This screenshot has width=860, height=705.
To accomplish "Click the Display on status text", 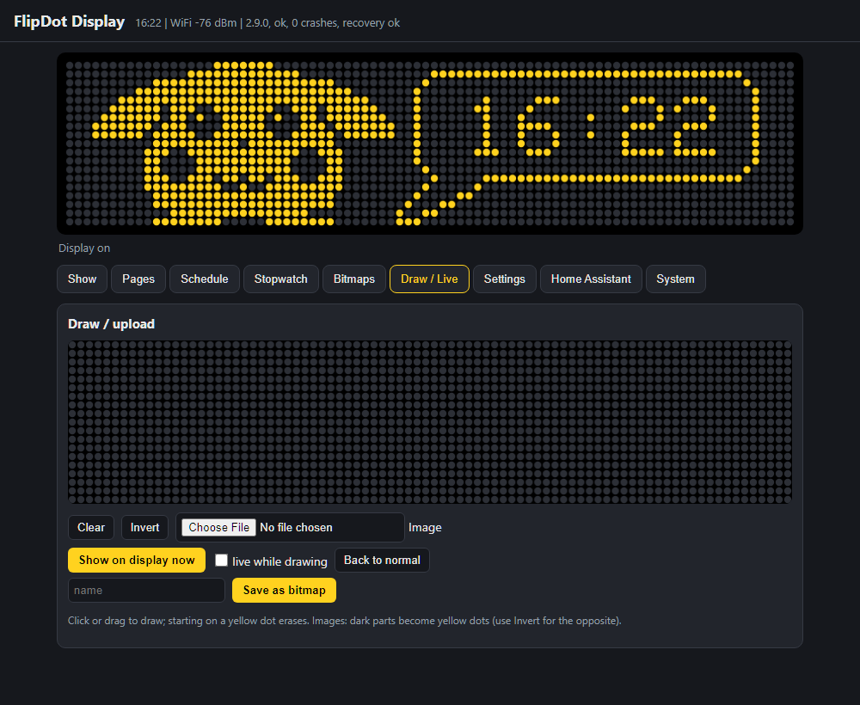I will (84, 248).
